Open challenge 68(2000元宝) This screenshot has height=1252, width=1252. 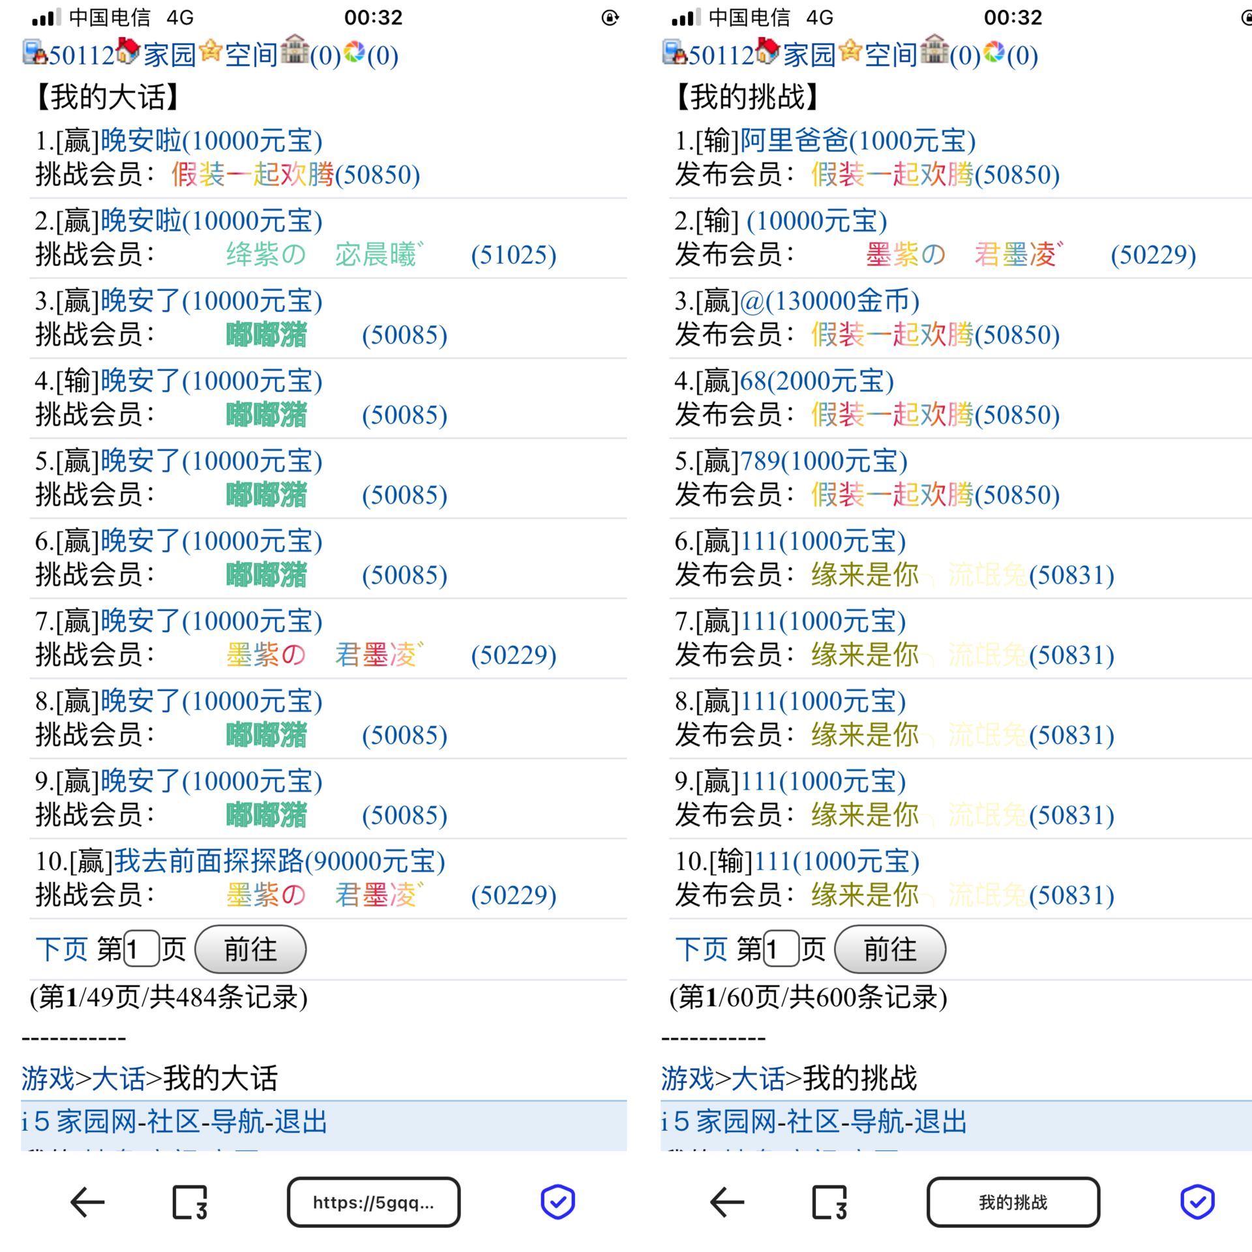(x=817, y=381)
